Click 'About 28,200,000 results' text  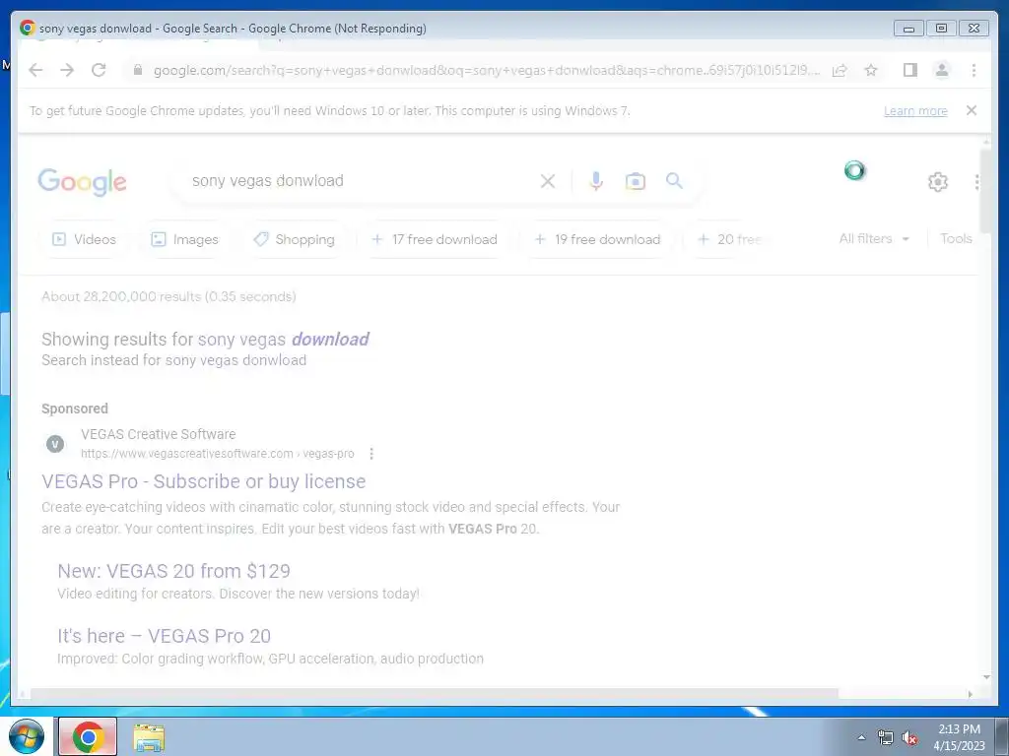(168, 296)
